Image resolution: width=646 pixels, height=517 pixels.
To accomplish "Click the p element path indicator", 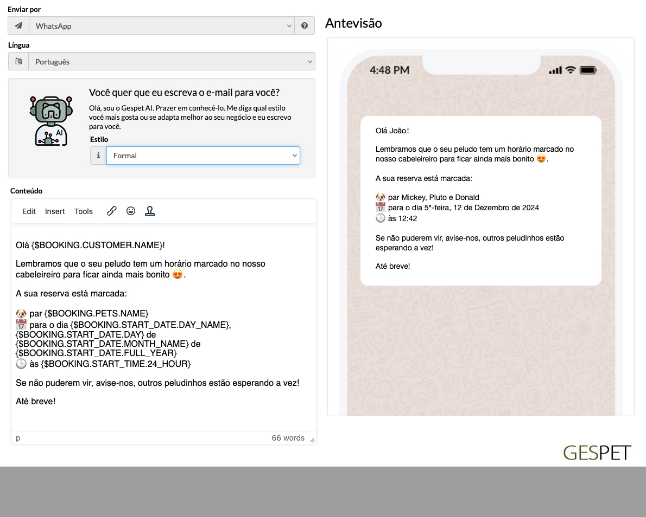I will click(18, 438).
